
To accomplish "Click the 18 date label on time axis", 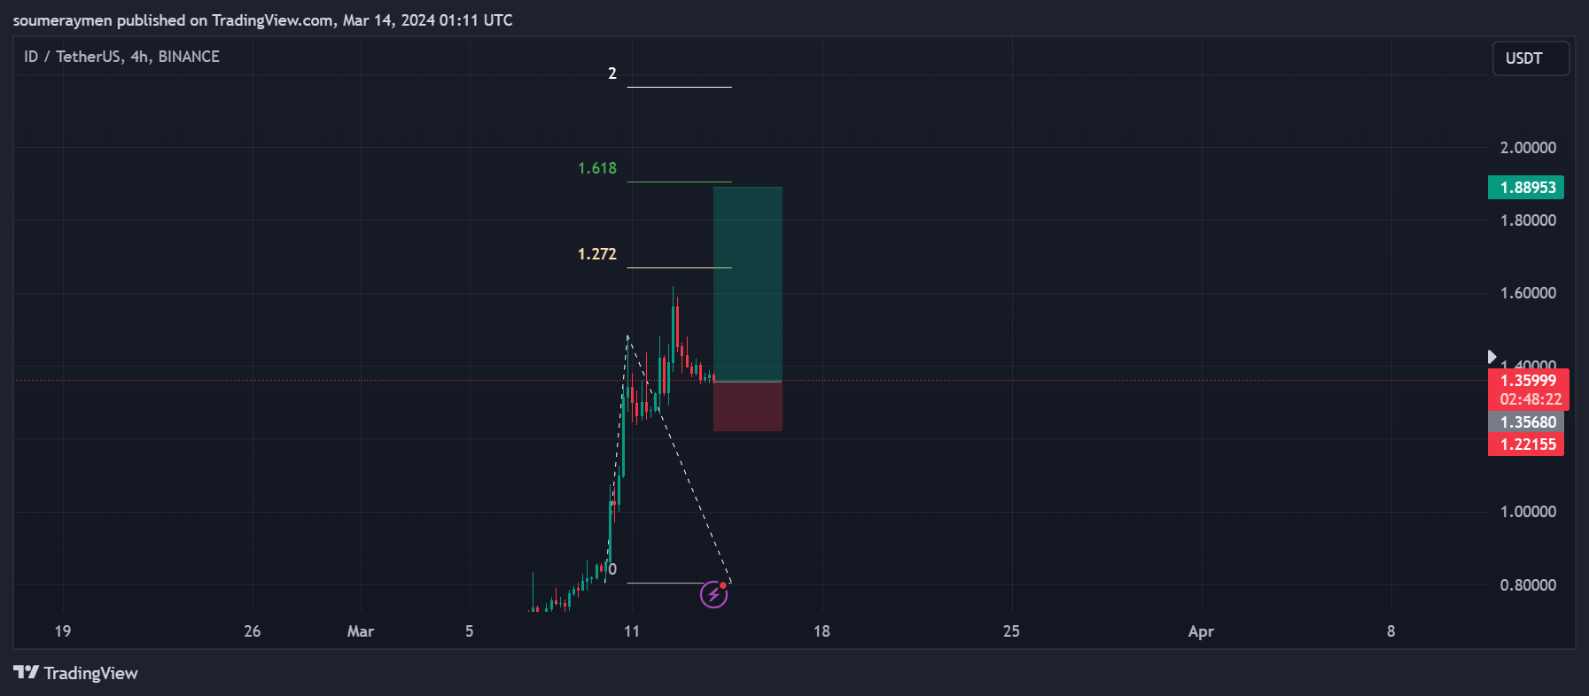I will [x=822, y=631].
